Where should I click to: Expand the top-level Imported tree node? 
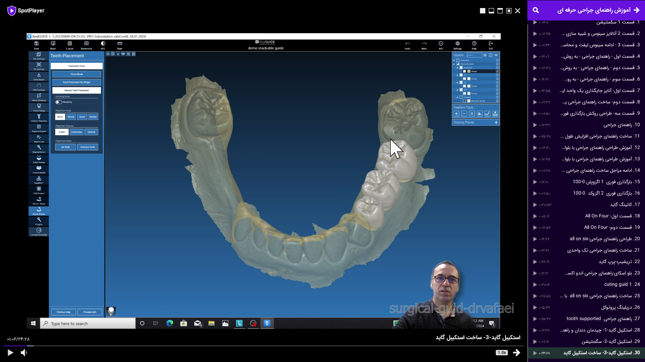point(454,60)
